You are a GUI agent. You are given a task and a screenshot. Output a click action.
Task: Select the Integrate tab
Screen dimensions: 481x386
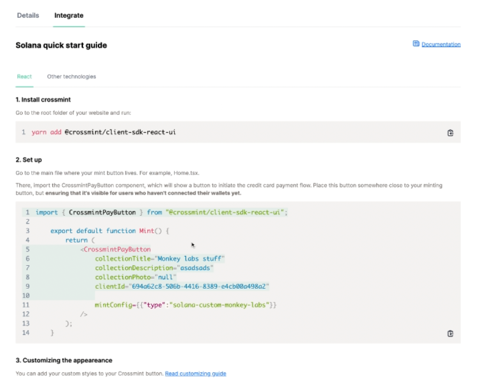pyautogui.click(x=69, y=15)
